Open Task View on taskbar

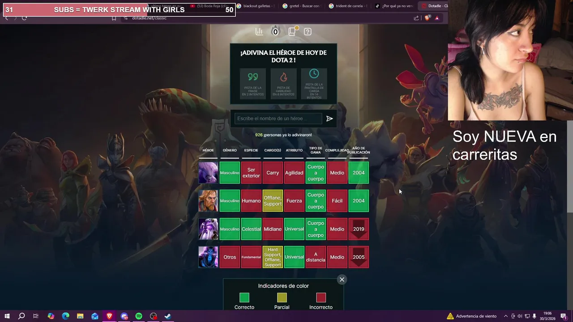click(36, 316)
